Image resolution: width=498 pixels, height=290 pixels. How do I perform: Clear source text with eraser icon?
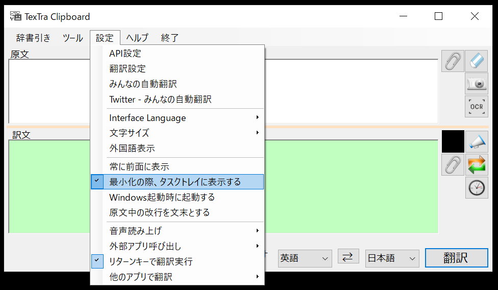point(477,61)
